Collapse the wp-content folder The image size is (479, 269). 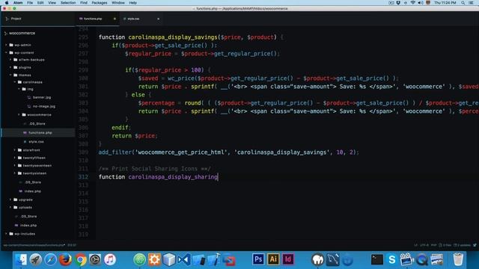[x=6, y=52]
